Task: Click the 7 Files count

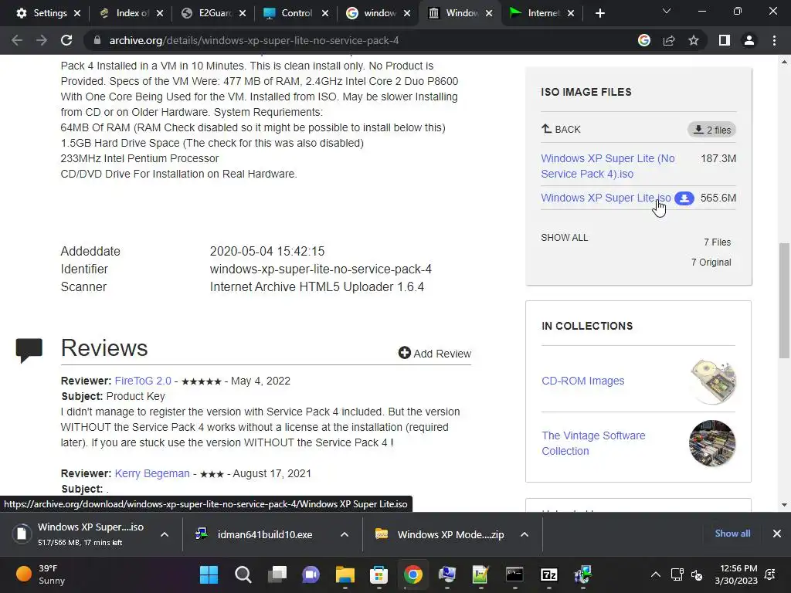Action: (x=718, y=242)
